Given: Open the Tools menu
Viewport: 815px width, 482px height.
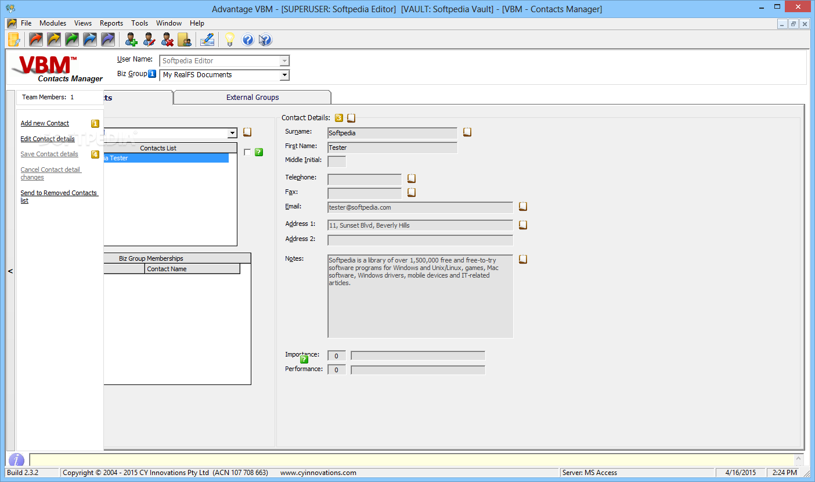Looking at the screenshot, I should pyautogui.click(x=140, y=23).
